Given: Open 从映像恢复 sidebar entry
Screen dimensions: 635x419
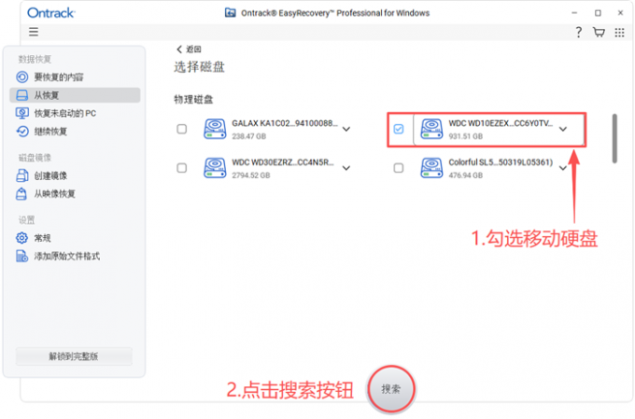Looking at the screenshot, I should pos(75,194).
